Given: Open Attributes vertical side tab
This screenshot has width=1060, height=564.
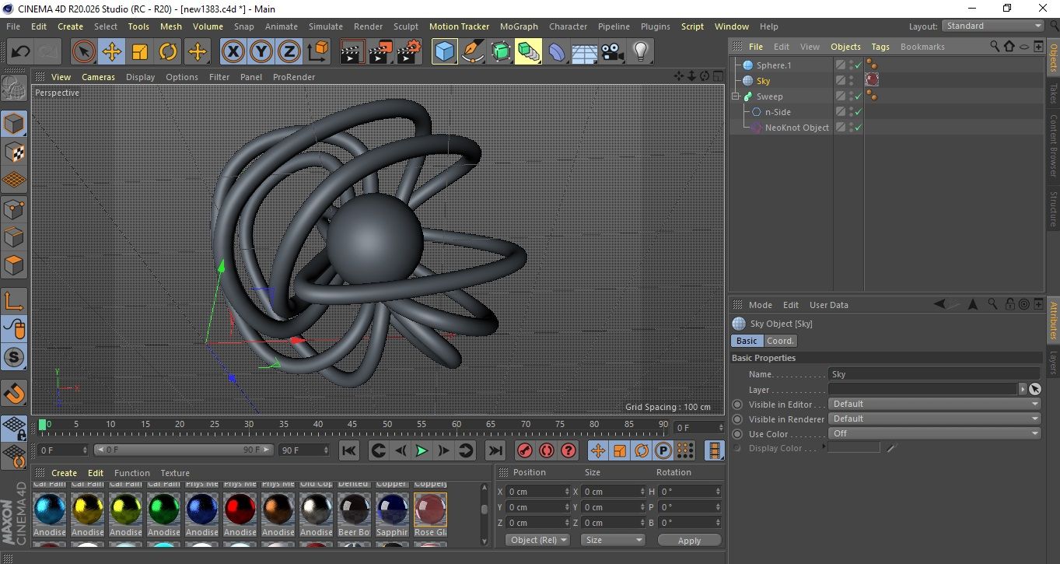Looking at the screenshot, I should pyautogui.click(x=1053, y=321).
